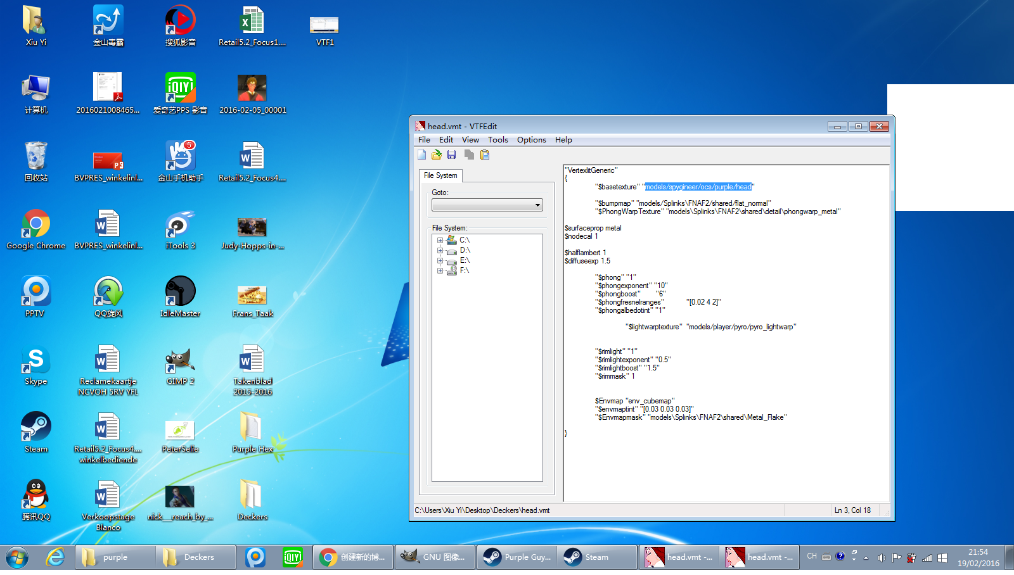The height and width of the screenshot is (575, 1014).
Task: Click the file path in VTFEdit status bar
Action: tap(482, 510)
